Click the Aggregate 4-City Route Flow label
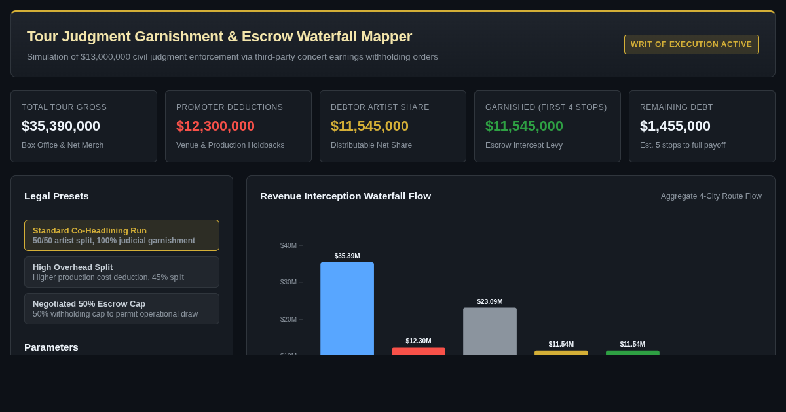This screenshot has height=412, width=786. coord(711,196)
